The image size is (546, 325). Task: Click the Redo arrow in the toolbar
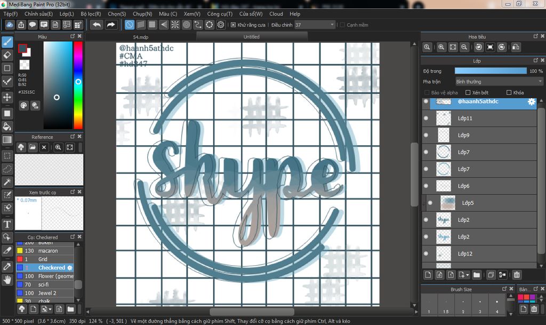[111, 25]
